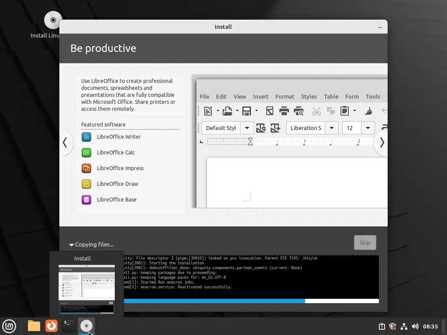Viewport: 447px width, 335px height.
Task: Open the update notification tray icon
Action: coord(382,326)
